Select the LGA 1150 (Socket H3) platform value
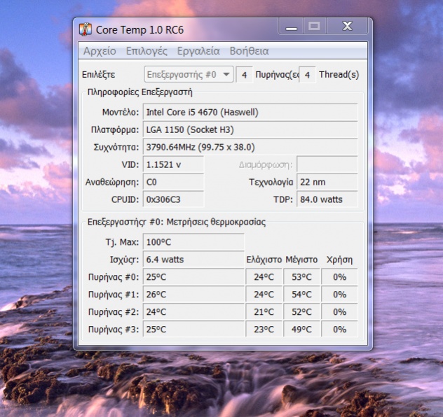The width and height of the screenshot is (443, 417). [x=250, y=129]
